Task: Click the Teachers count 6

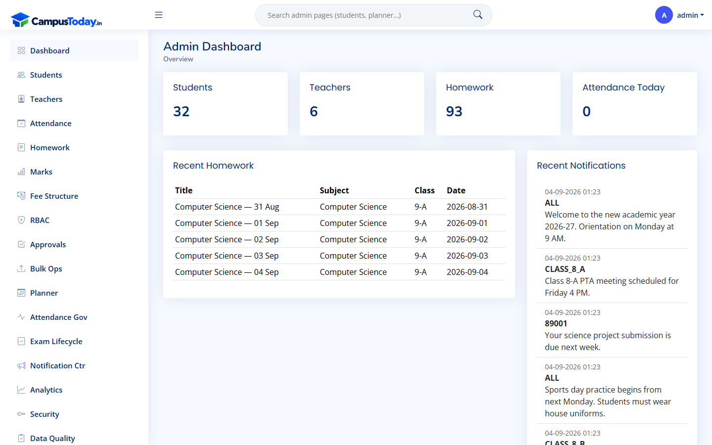Action: tap(313, 111)
